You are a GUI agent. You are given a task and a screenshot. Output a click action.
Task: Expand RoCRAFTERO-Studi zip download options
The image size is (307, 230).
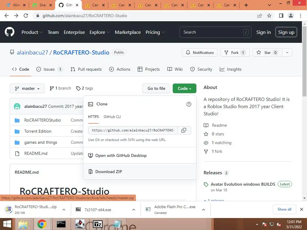pos(64,210)
